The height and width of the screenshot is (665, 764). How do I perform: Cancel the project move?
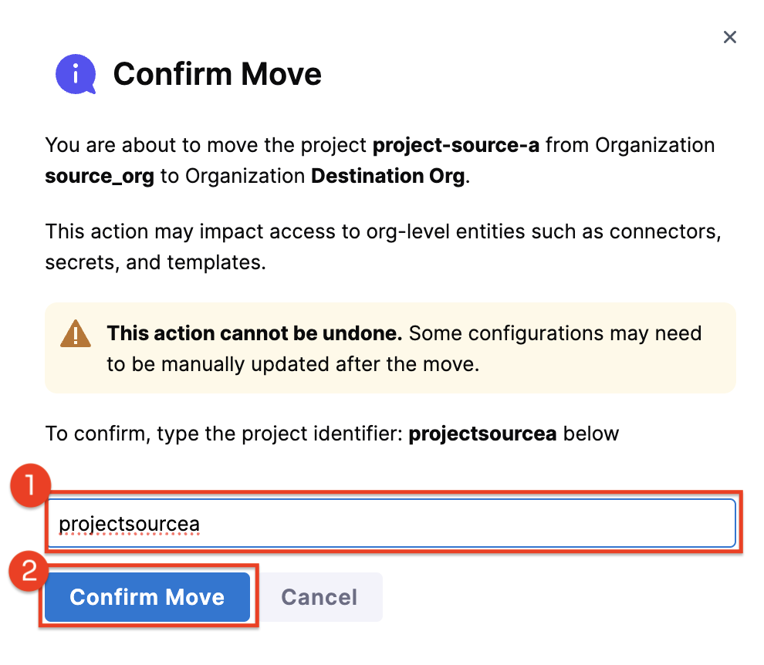[319, 597]
